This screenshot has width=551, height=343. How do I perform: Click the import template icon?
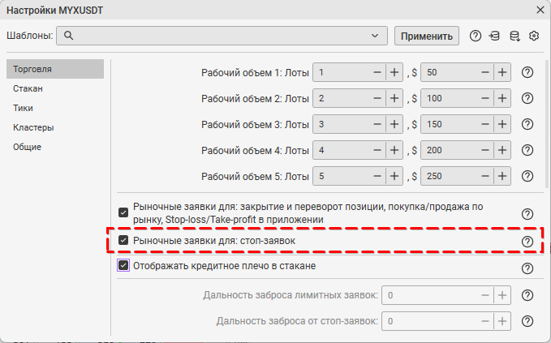point(494,36)
